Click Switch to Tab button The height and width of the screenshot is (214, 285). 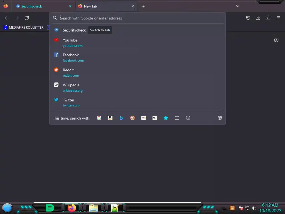click(100, 30)
